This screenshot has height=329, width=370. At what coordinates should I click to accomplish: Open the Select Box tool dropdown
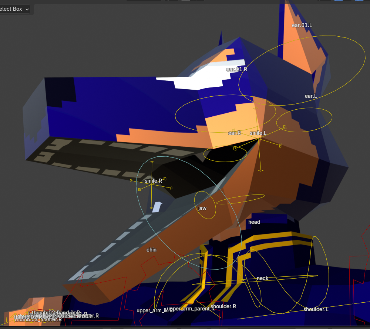[15, 9]
